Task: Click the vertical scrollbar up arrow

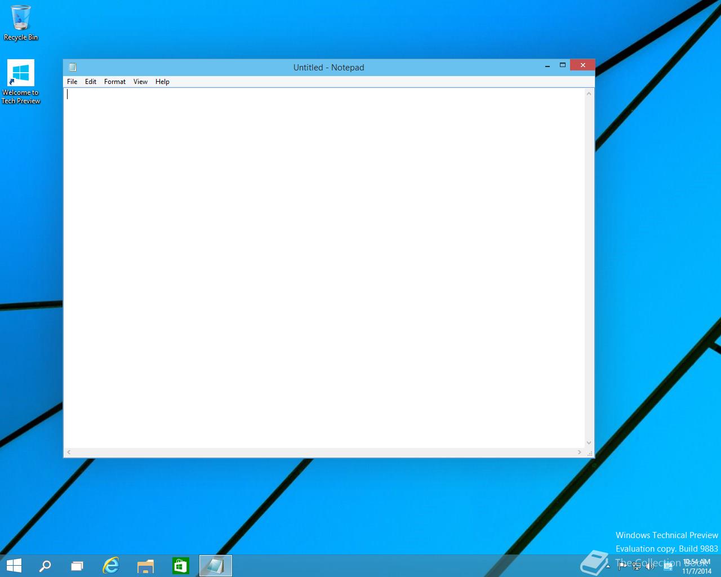Action: tap(589, 94)
